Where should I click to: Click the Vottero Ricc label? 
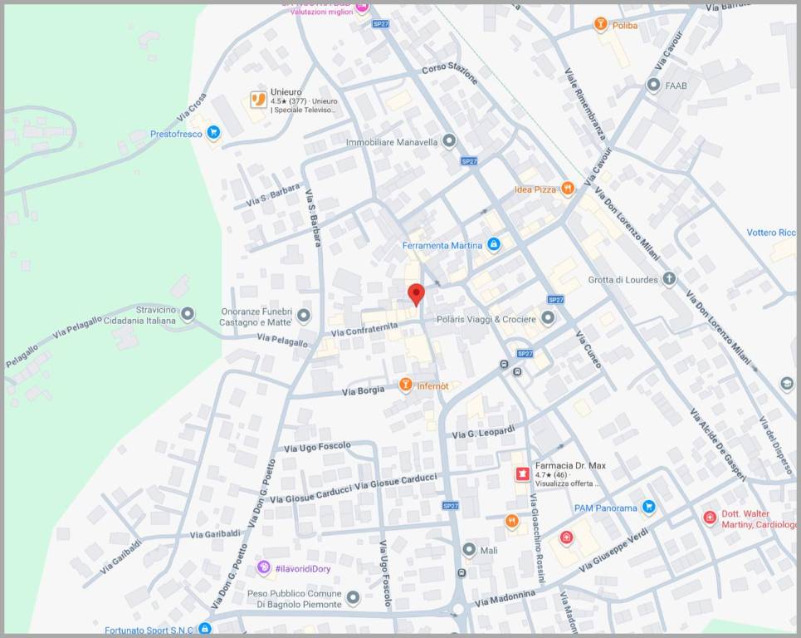click(771, 233)
